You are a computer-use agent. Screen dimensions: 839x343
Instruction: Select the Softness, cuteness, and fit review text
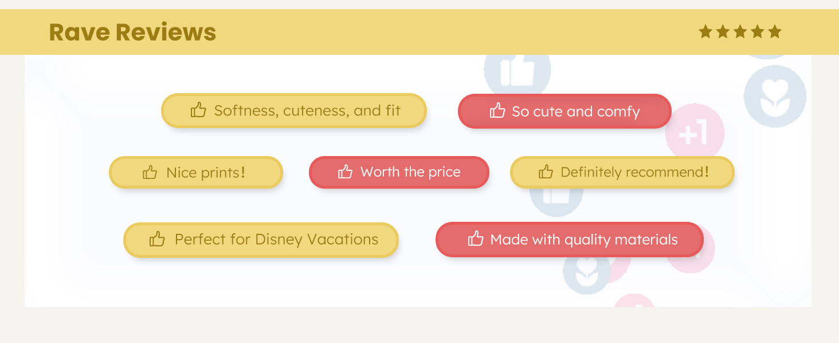(307, 110)
